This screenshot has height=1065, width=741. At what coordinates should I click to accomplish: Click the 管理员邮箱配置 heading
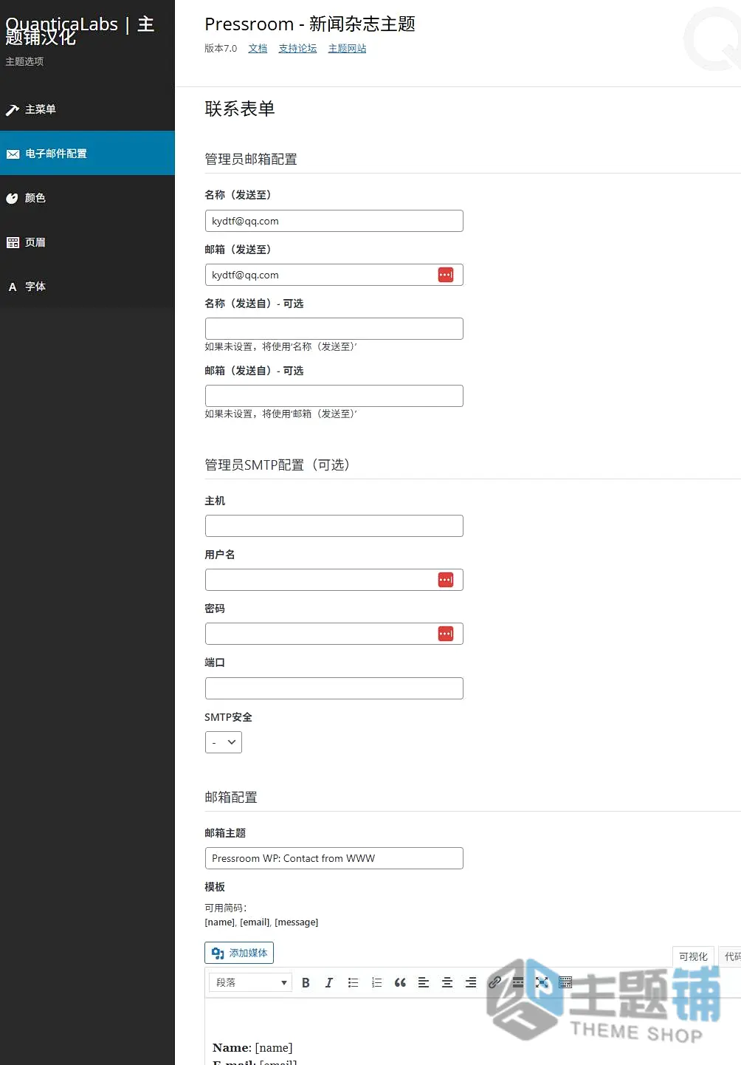tap(251, 159)
